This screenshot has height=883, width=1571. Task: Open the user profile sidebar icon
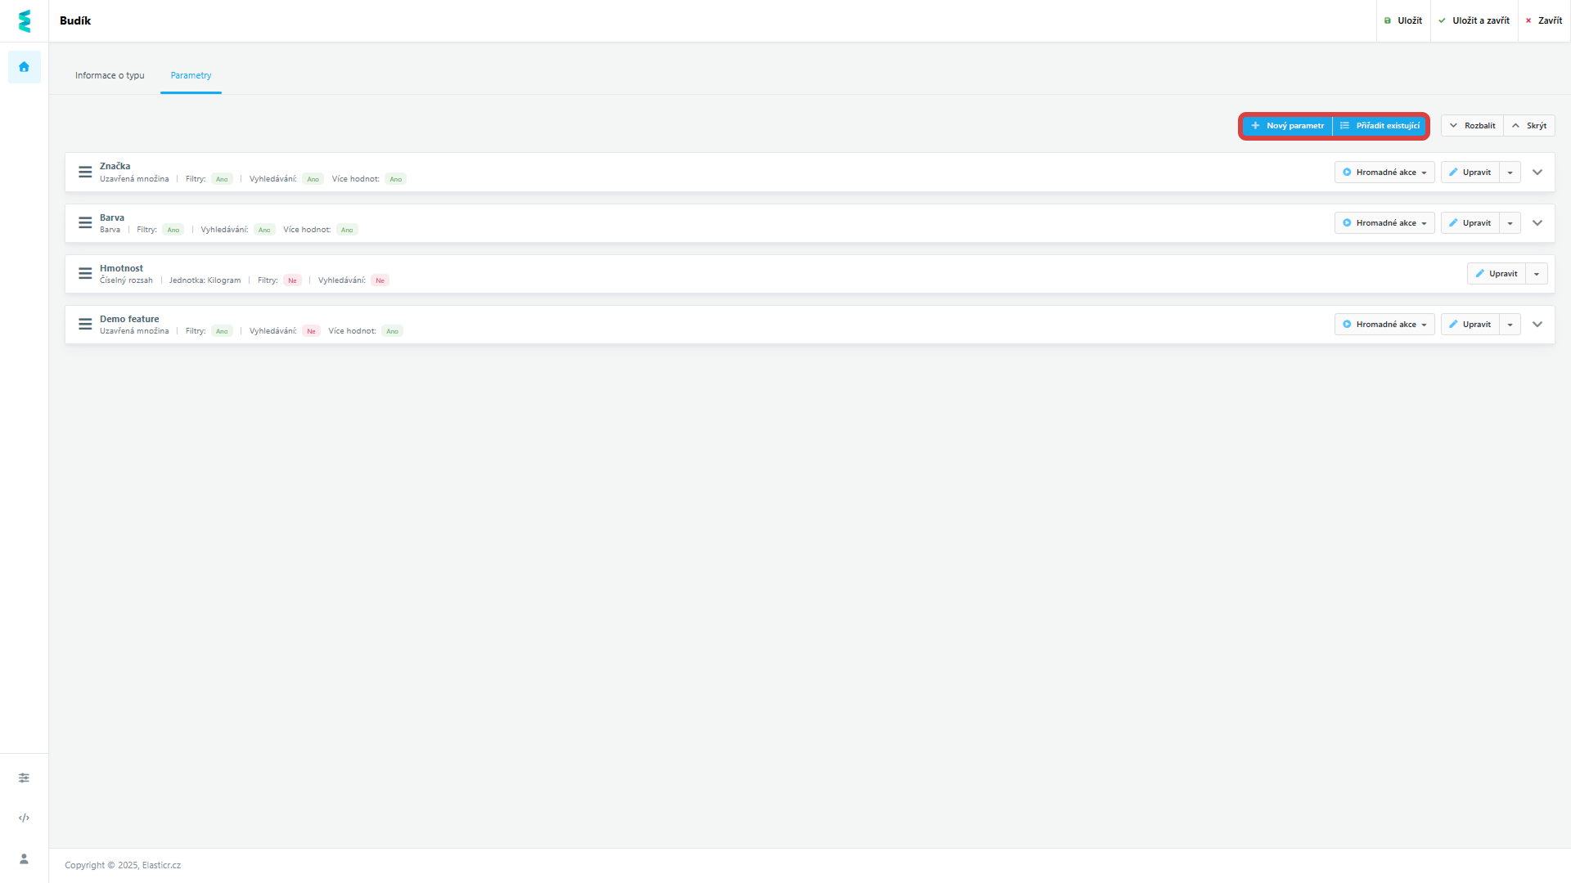pos(24,858)
